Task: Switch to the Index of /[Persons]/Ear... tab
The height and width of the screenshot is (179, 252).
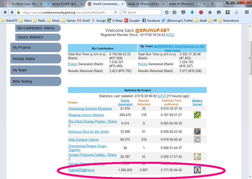Action: point(145,4)
